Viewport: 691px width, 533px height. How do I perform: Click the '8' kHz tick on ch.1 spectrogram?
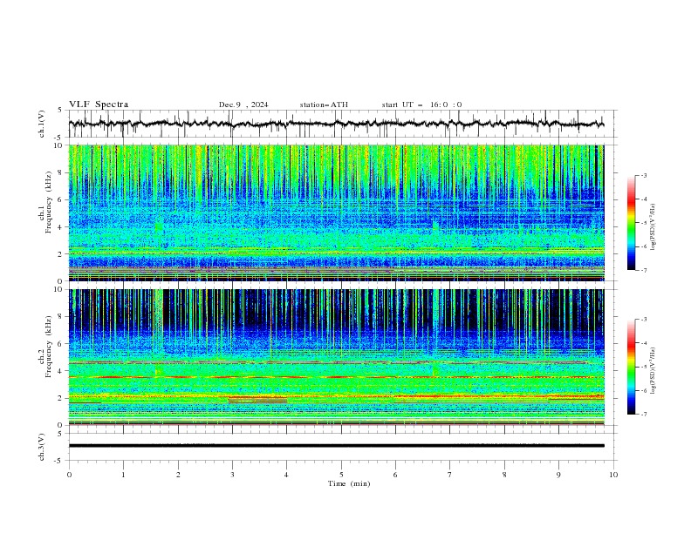click(x=60, y=172)
